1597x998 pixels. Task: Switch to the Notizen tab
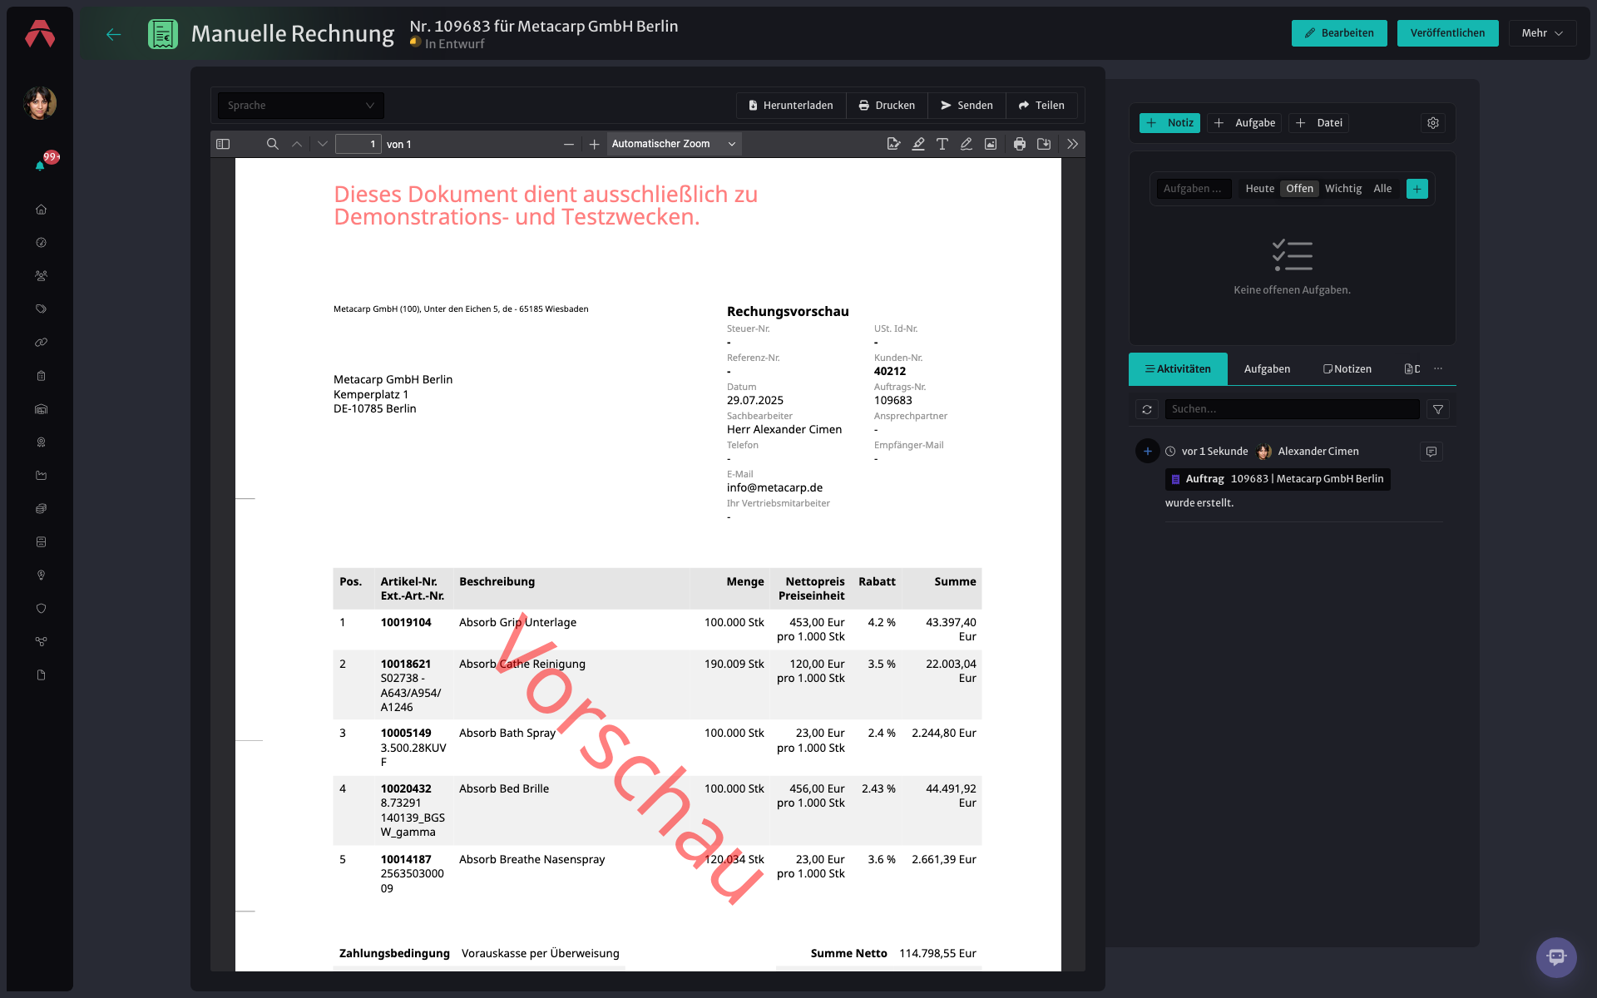[1347, 369]
